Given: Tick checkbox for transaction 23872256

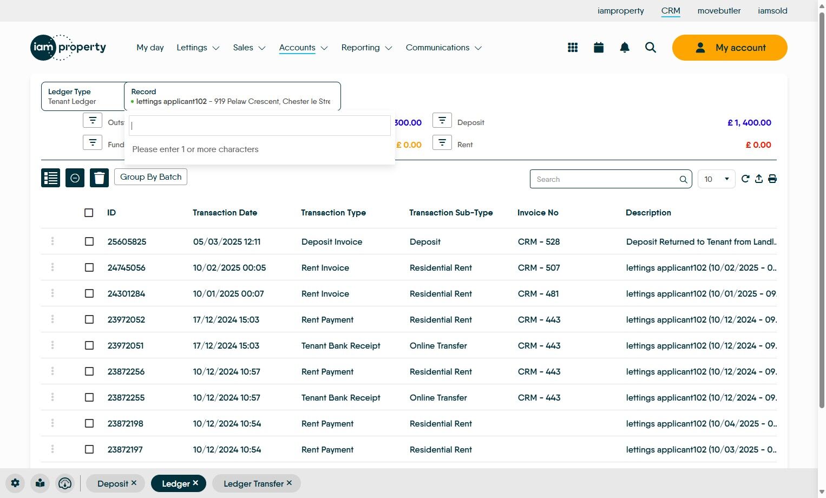Looking at the screenshot, I should 89,371.
